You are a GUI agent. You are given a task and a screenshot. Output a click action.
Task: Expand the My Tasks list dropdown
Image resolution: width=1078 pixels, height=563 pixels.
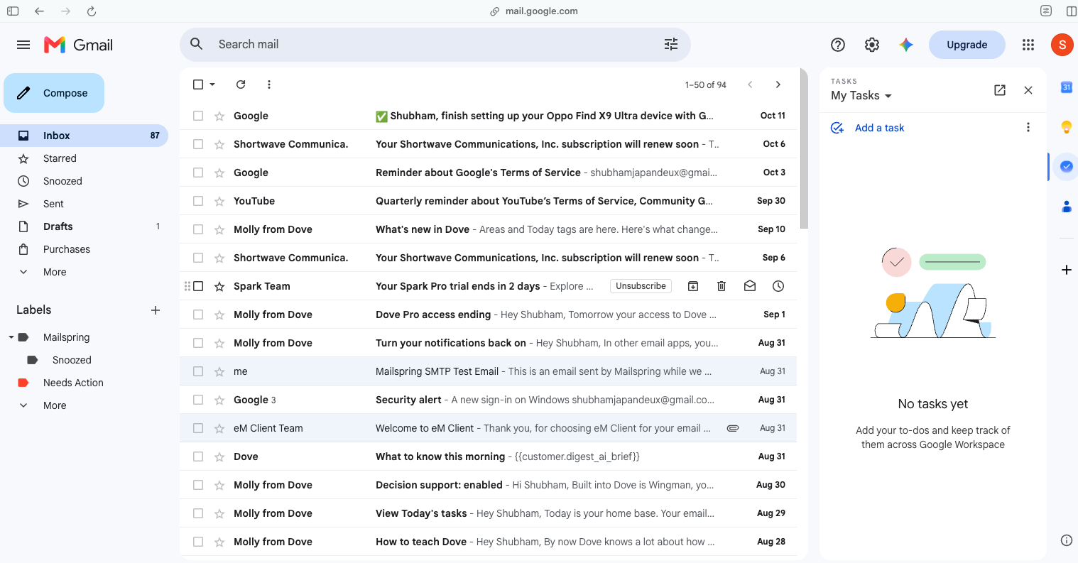click(888, 96)
